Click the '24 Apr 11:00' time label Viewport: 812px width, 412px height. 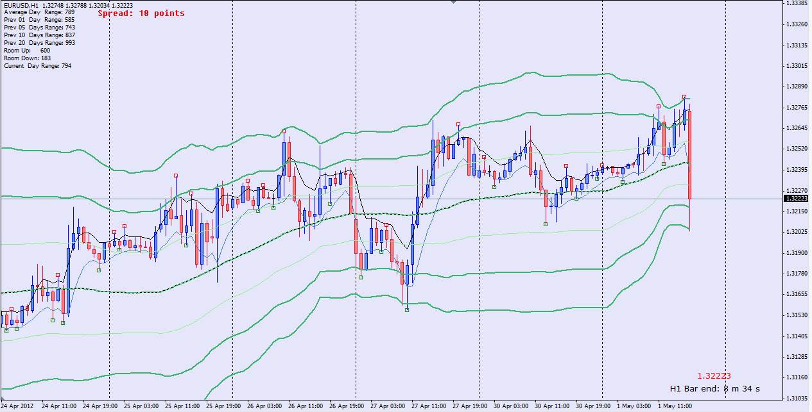(x=59, y=406)
